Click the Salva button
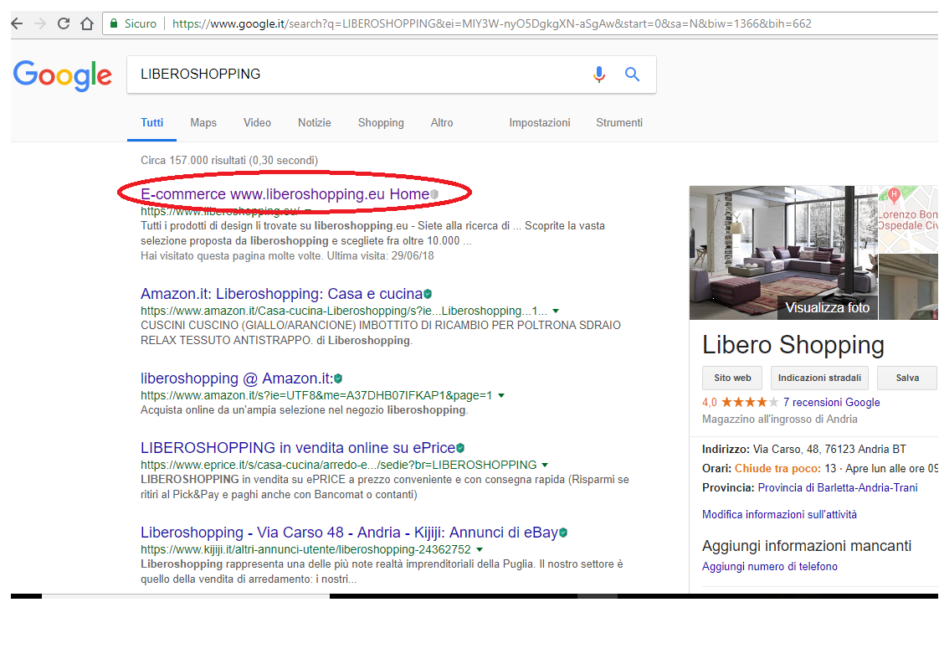 (x=906, y=378)
